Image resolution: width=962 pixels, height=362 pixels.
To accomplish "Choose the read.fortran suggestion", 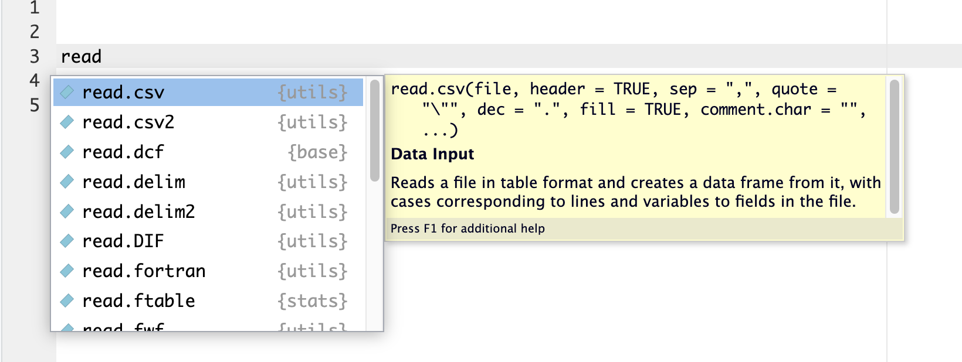I will click(208, 271).
